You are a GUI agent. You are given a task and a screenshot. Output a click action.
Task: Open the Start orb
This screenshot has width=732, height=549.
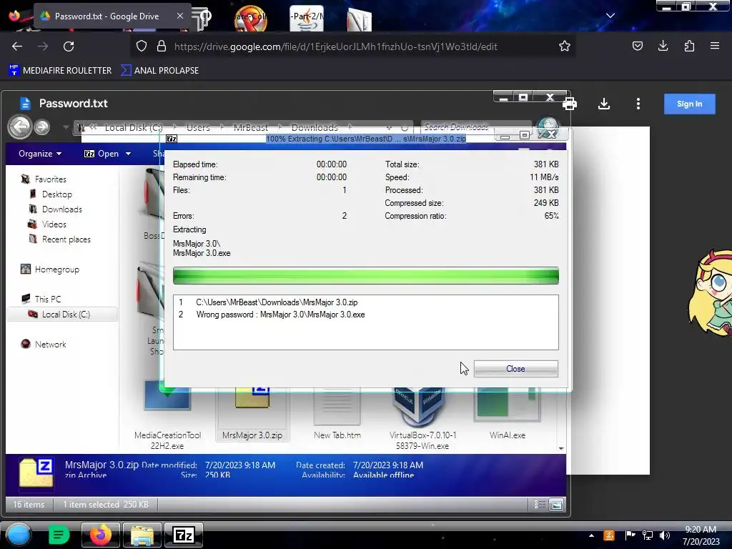tap(19, 535)
